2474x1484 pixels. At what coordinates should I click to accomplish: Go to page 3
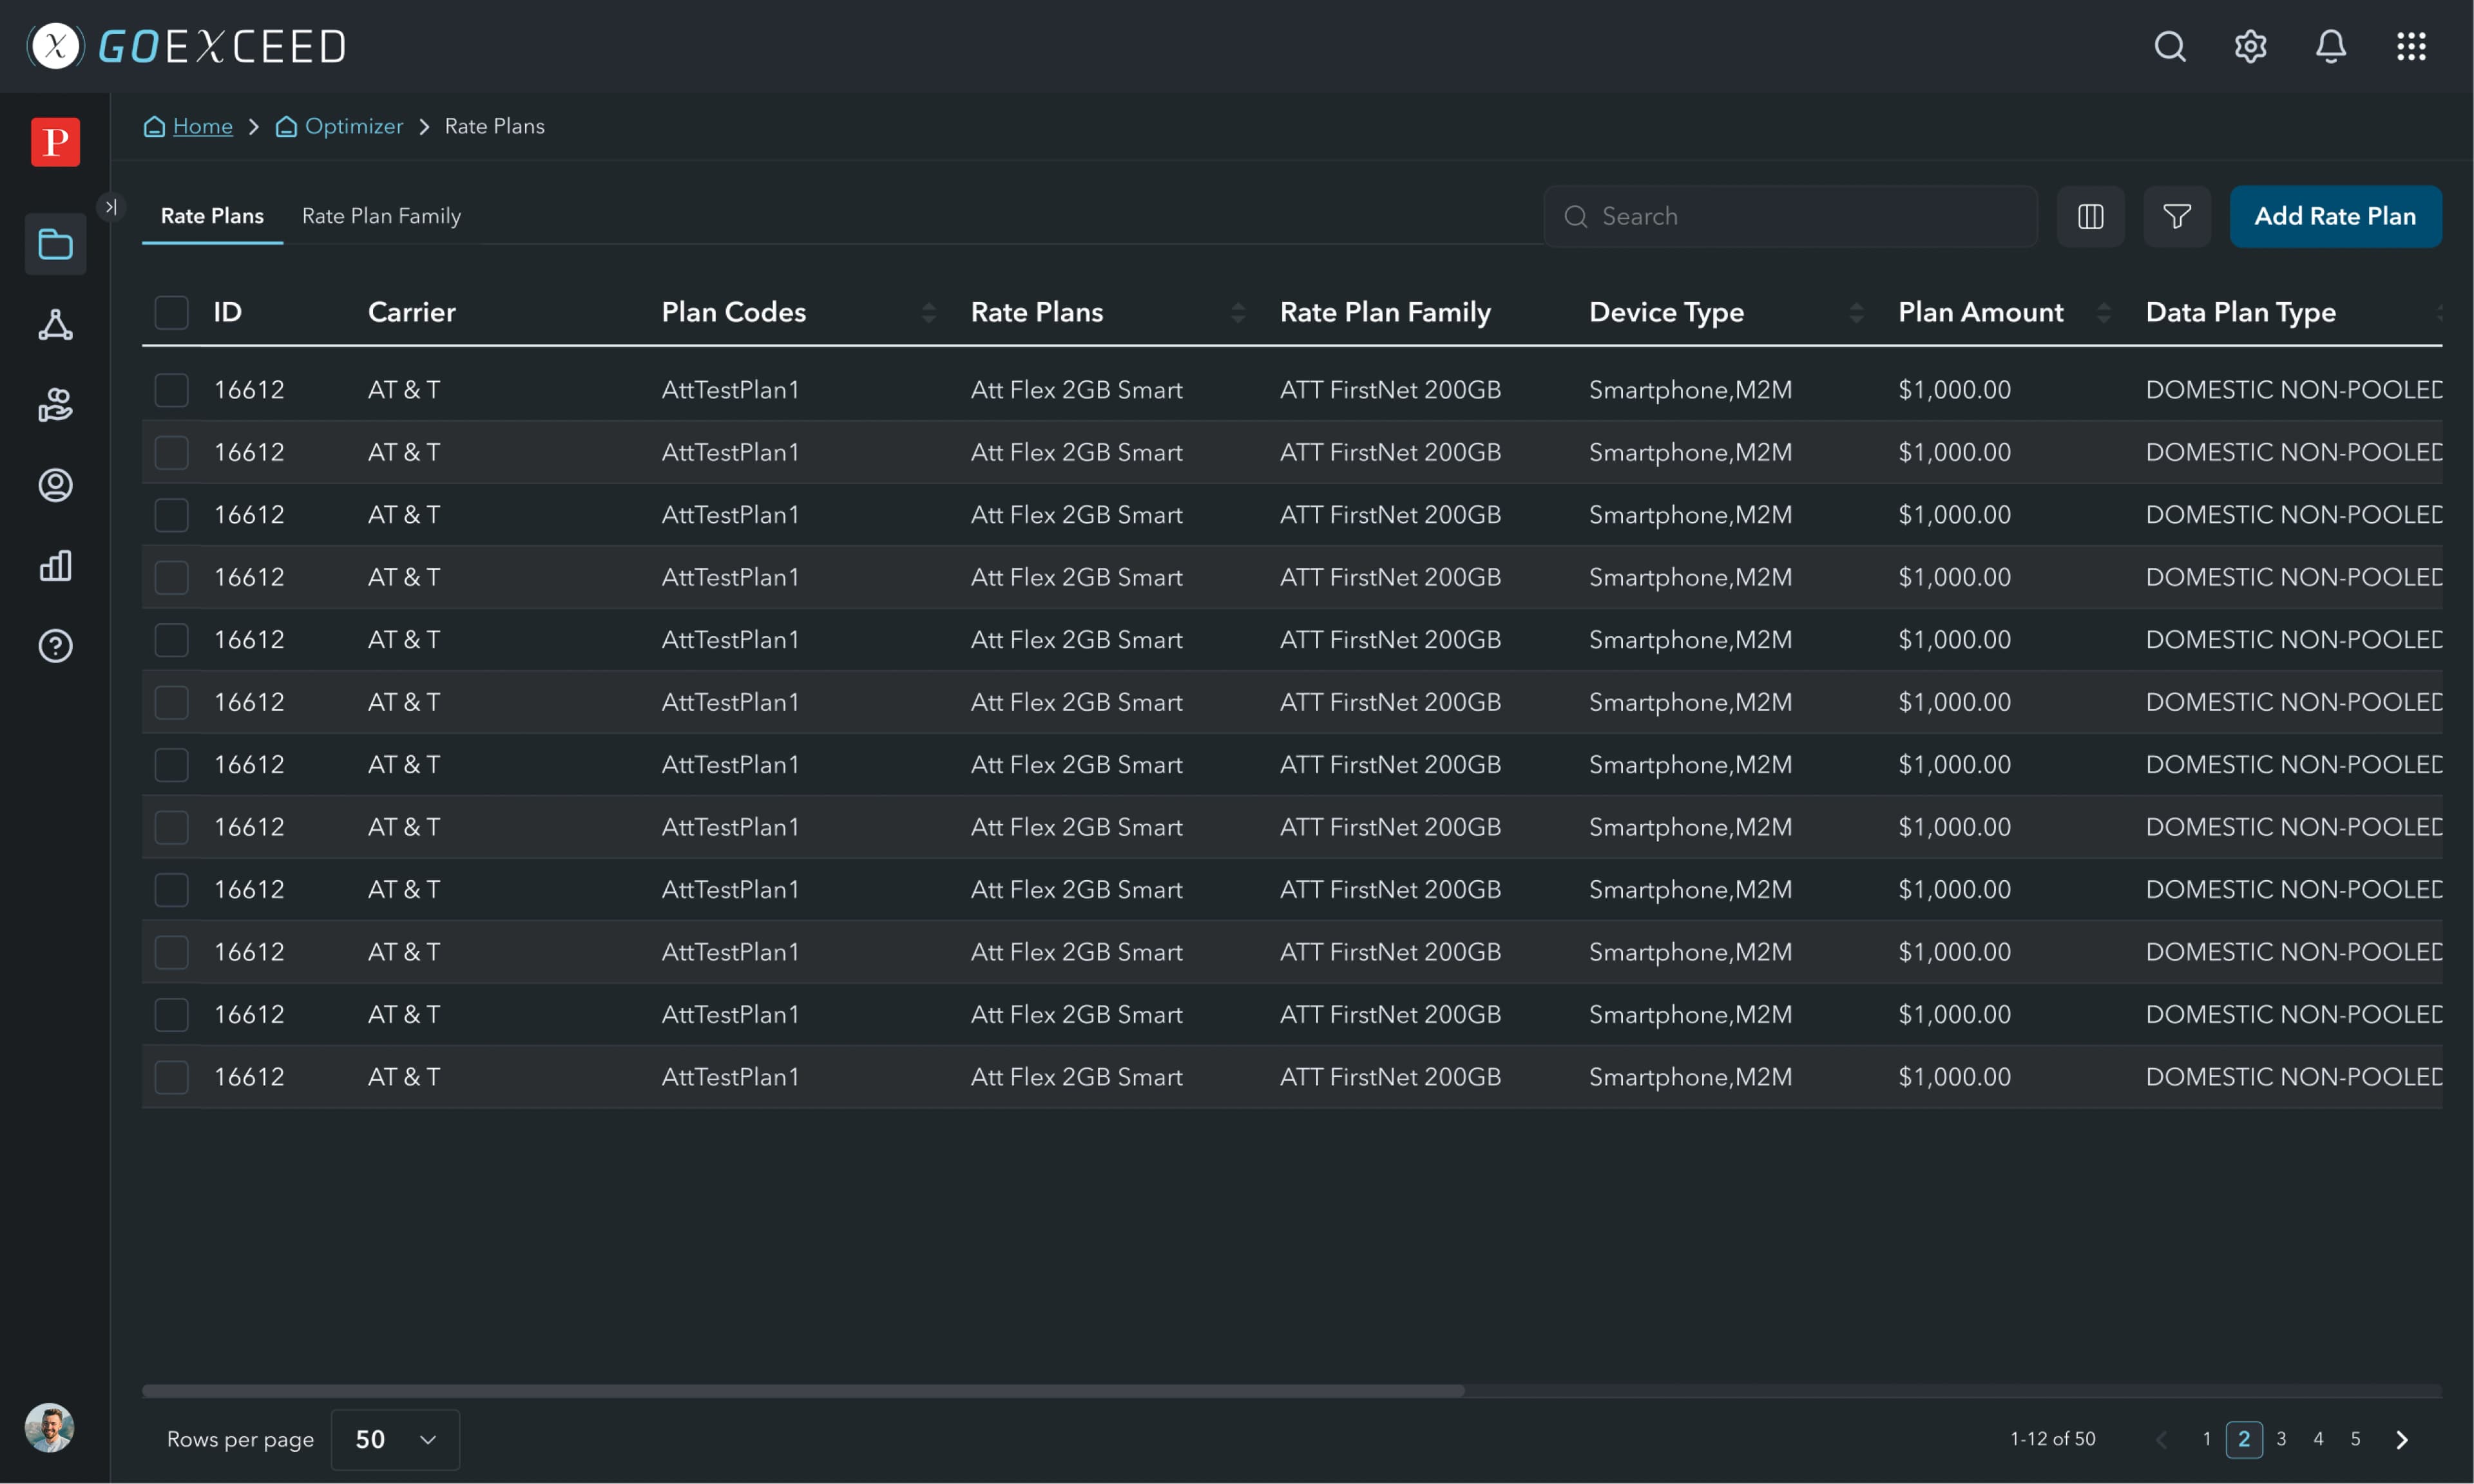[x=2281, y=1439]
